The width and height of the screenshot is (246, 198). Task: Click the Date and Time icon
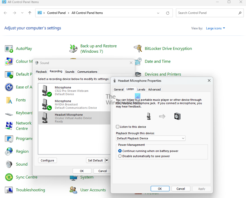[x=138, y=61]
